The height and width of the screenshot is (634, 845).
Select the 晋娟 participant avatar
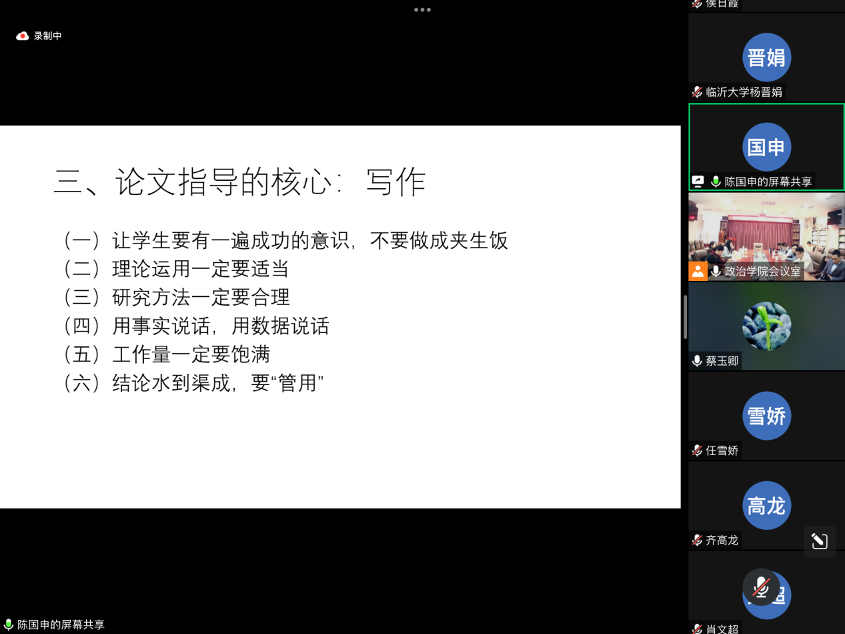click(x=766, y=57)
